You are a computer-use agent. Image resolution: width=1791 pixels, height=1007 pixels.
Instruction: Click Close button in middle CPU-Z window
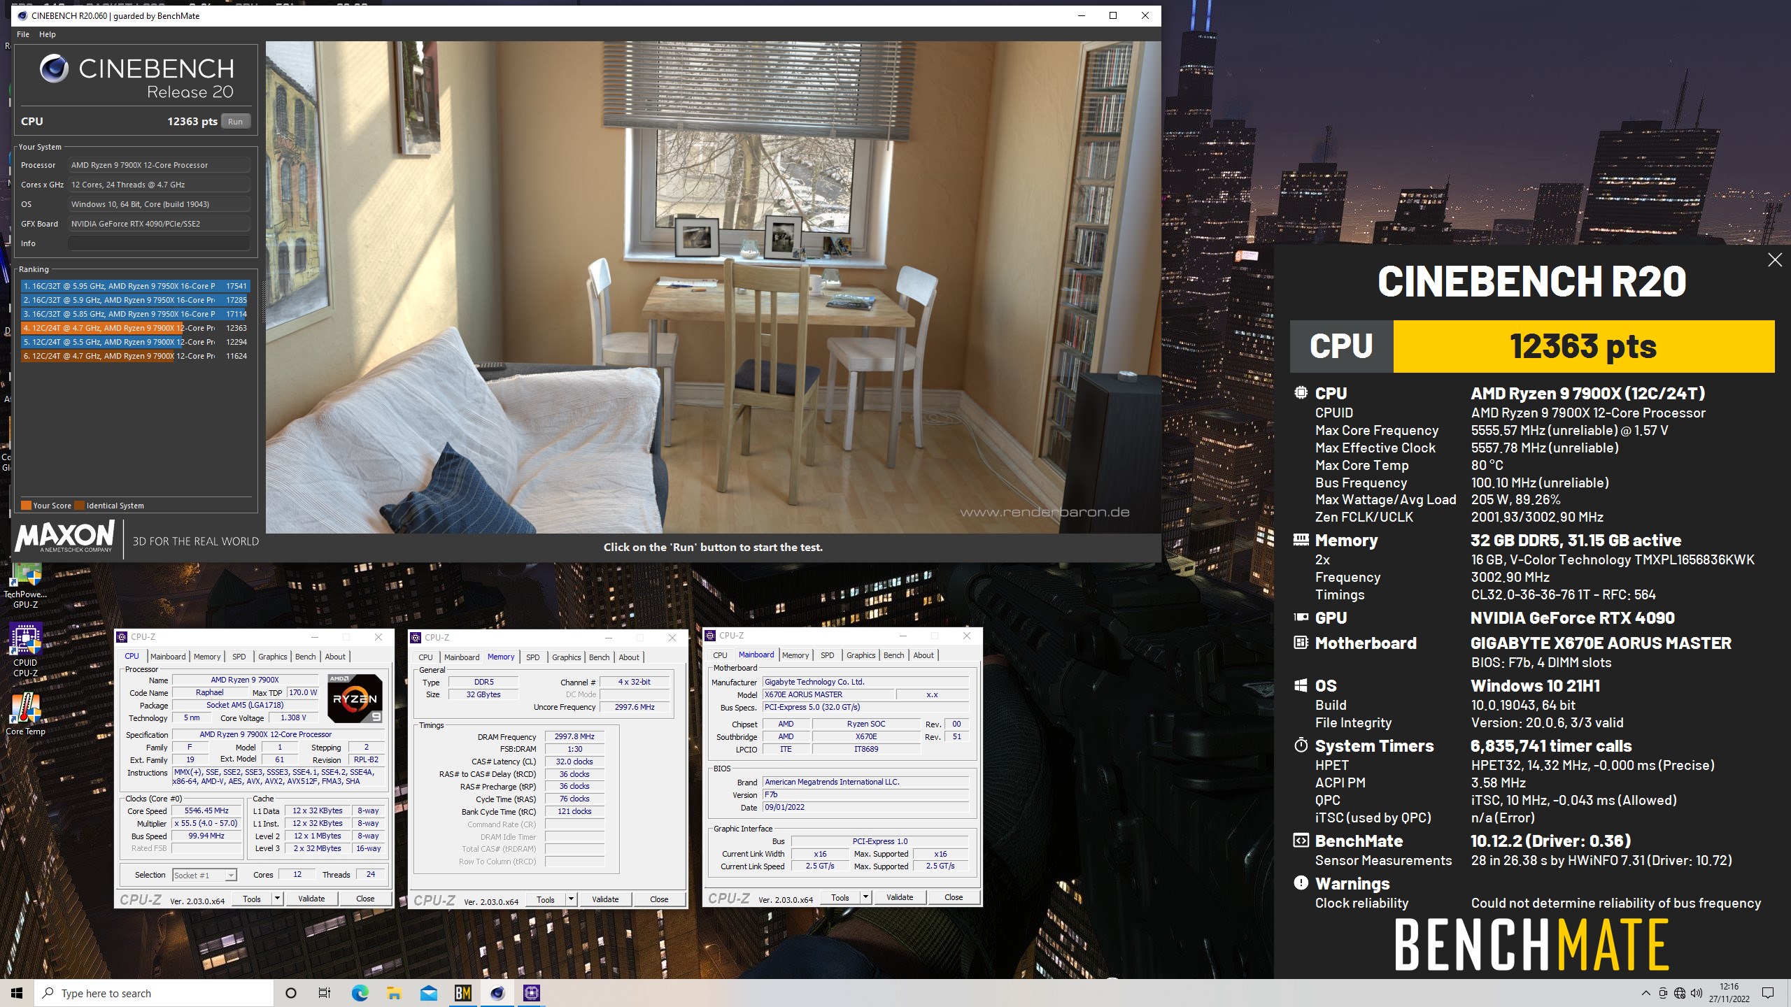(x=659, y=899)
